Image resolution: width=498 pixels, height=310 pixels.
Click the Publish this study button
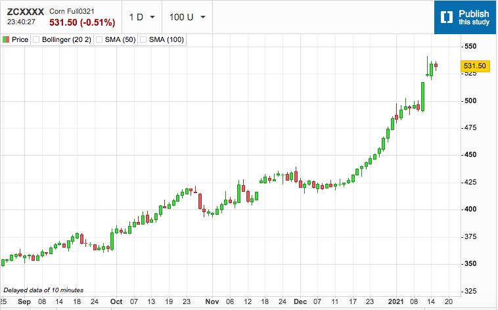click(465, 17)
